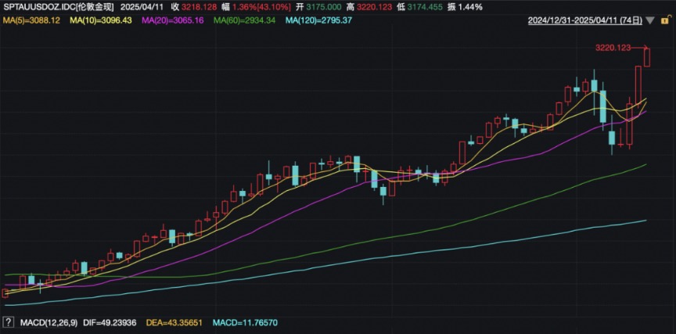Select the MA(10)=3096.43 label
Viewport: 676px width, 334px height.
[102, 20]
